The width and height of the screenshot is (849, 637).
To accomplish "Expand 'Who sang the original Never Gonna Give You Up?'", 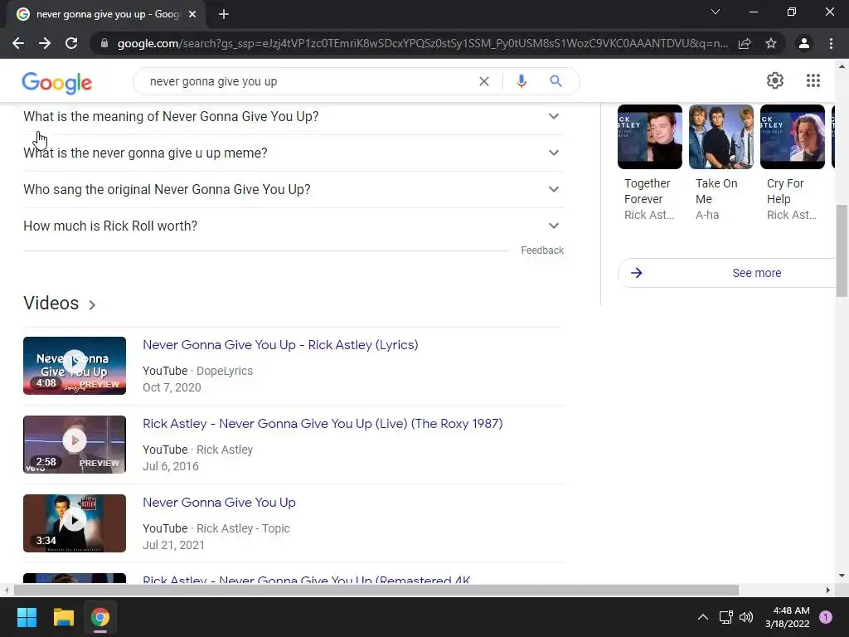I will click(x=294, y=190).
